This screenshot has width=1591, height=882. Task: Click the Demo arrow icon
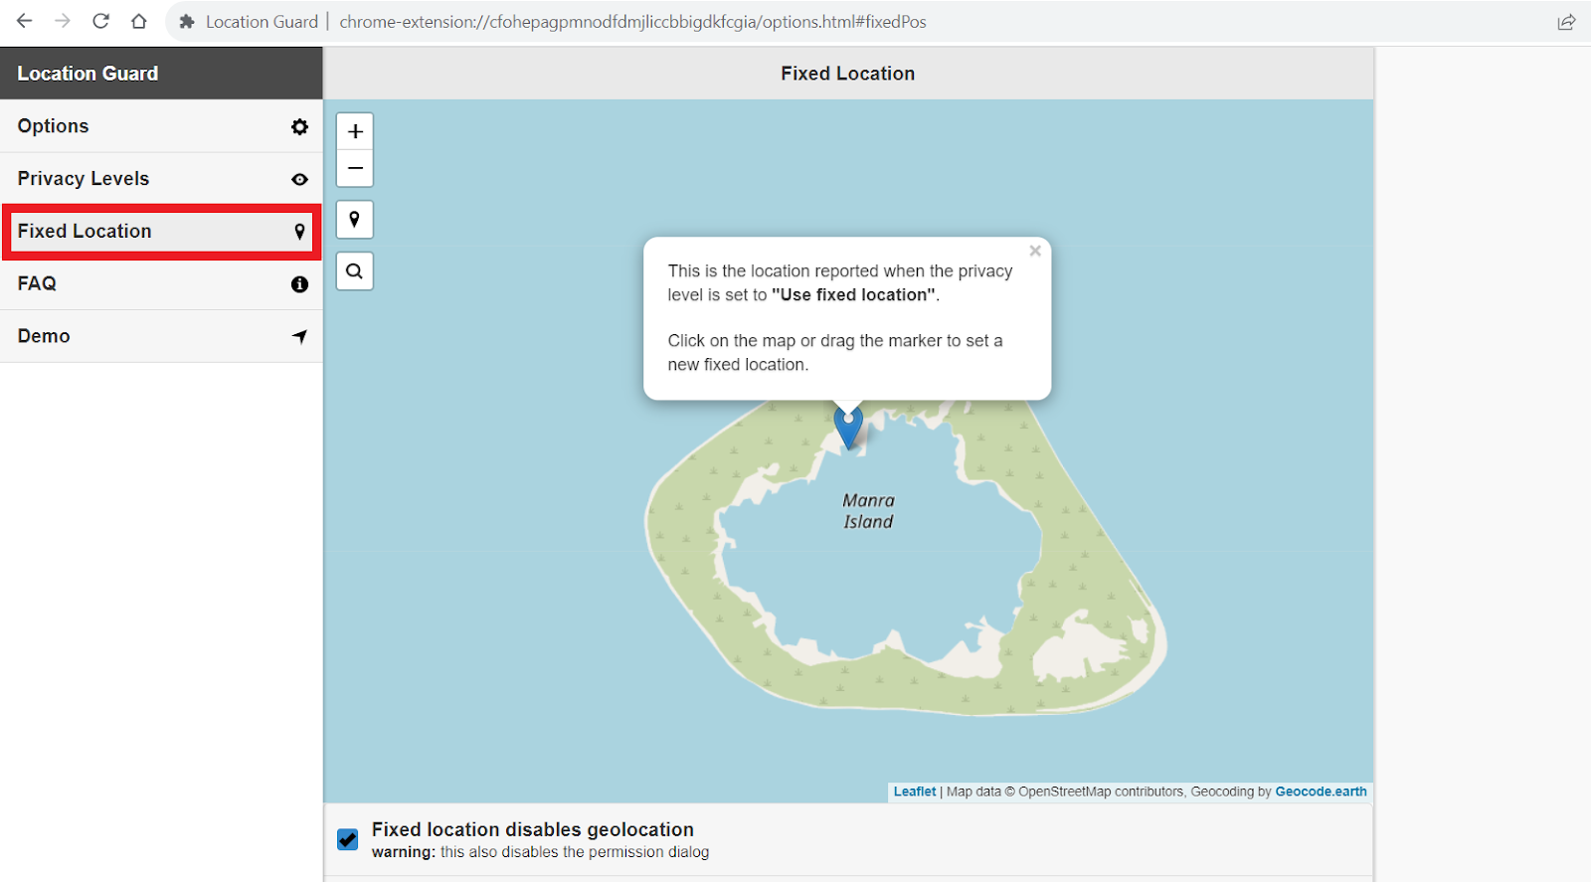[299, 336]
